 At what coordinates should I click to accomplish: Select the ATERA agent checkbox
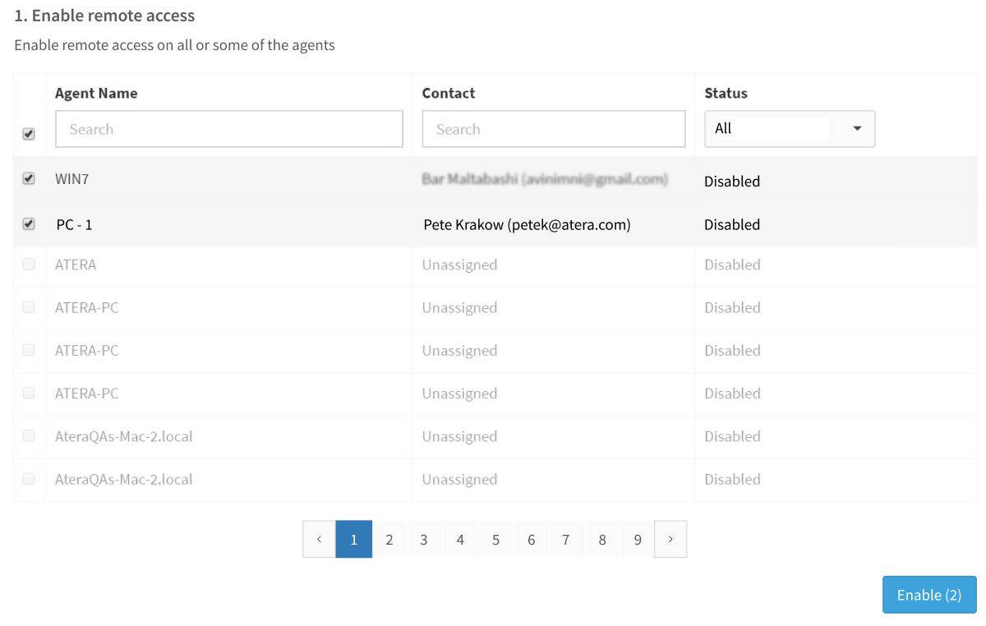(x=29, y=265)
